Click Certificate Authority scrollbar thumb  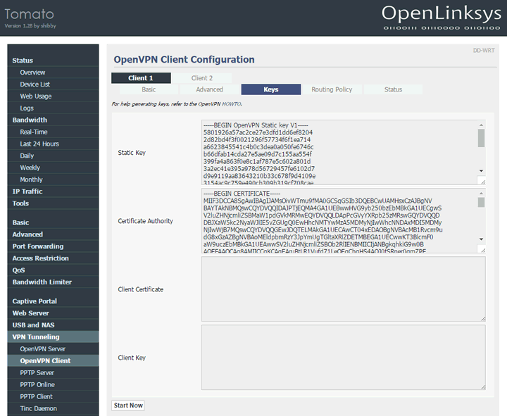tap(481, 202)
